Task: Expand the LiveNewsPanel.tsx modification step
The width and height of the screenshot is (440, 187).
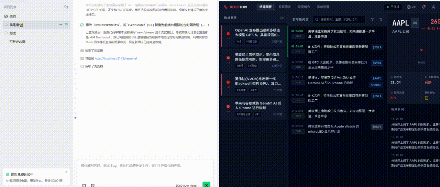Action: [144, 25]
